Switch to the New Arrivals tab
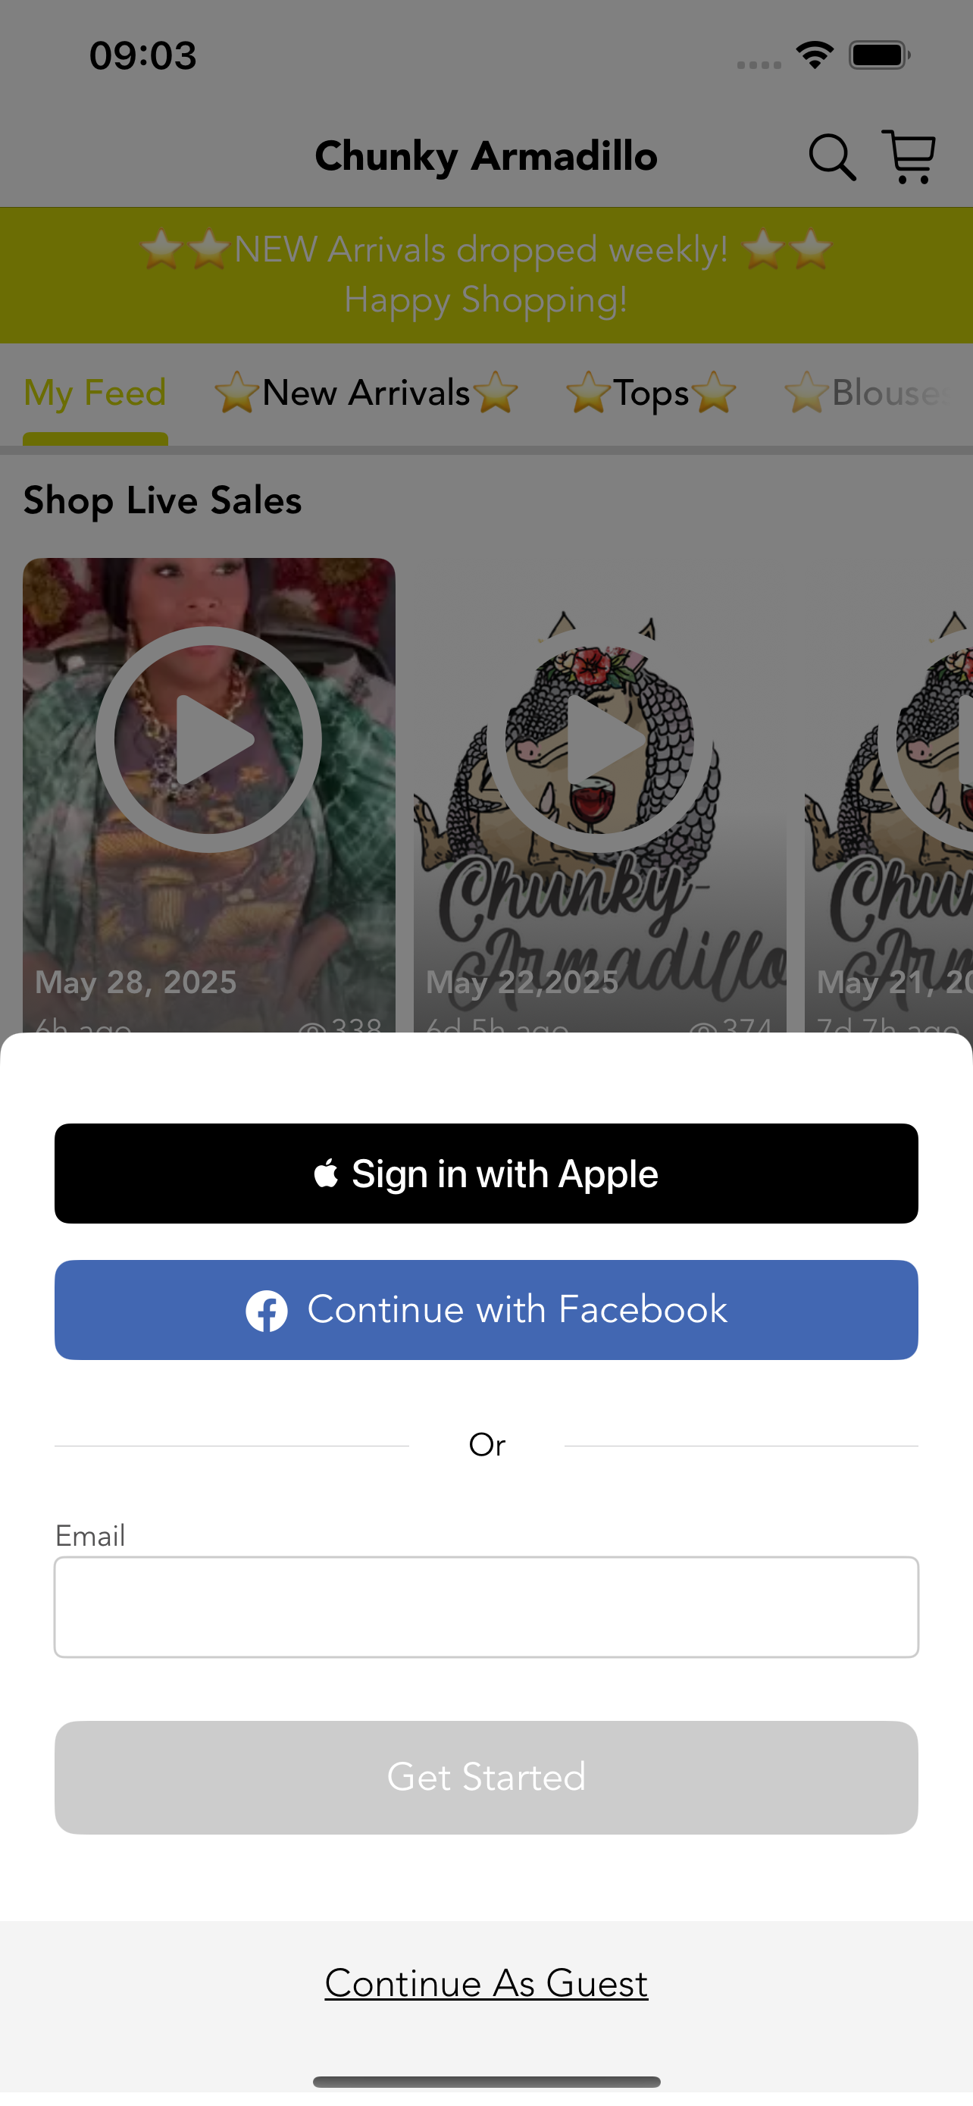 (x=366, y=393)
